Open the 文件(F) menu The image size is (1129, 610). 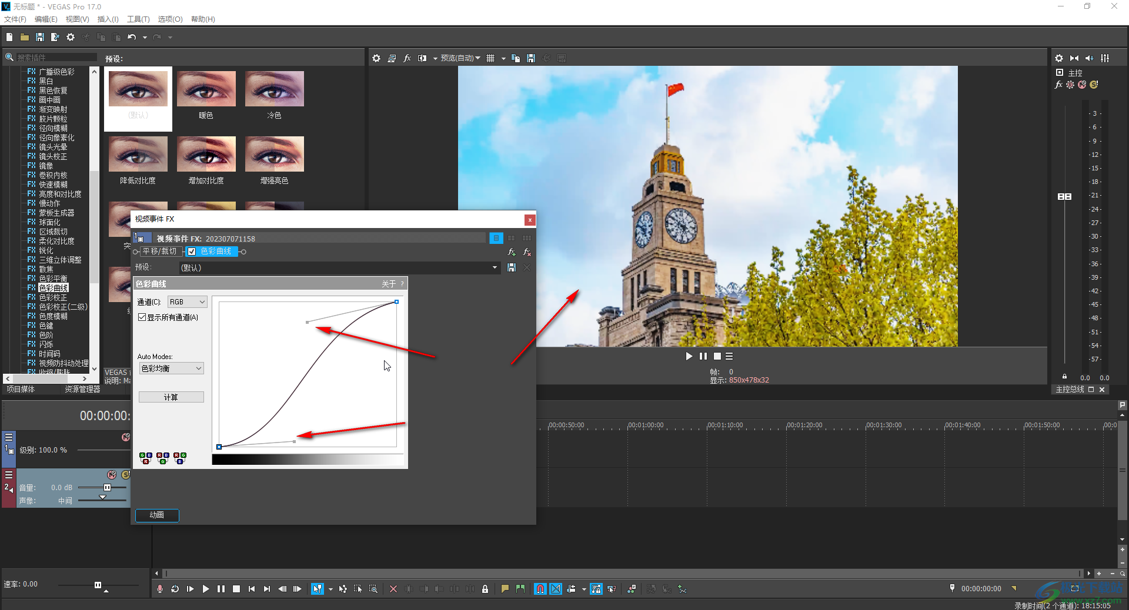click(15, 19)
